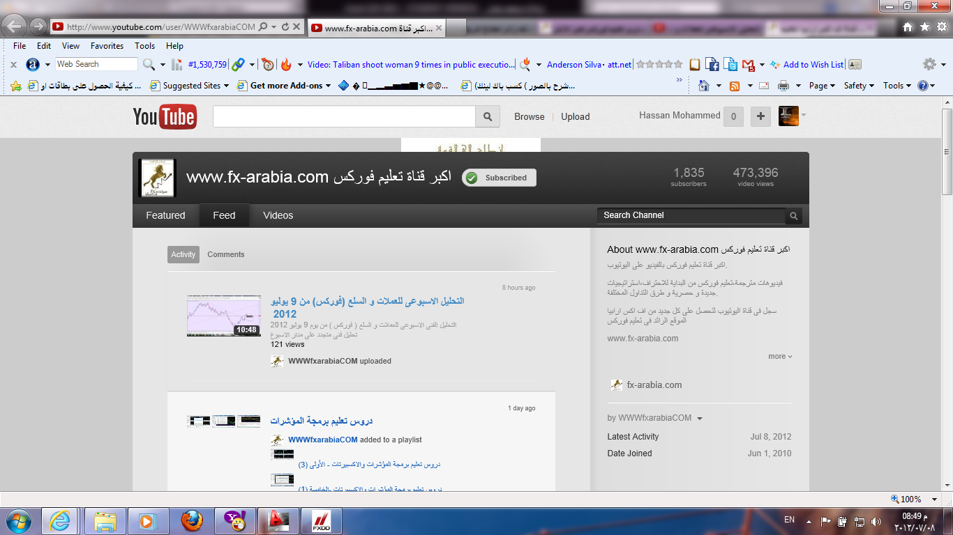Open the Favorites star icon at top right

924,26
